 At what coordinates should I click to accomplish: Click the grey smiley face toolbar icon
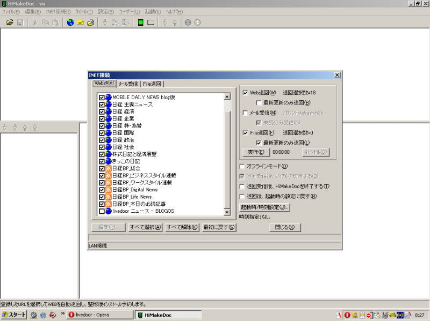pos(188,23)
